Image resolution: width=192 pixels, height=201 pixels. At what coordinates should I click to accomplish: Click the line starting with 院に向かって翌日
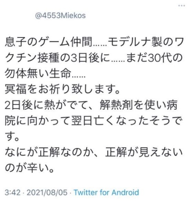94,121
